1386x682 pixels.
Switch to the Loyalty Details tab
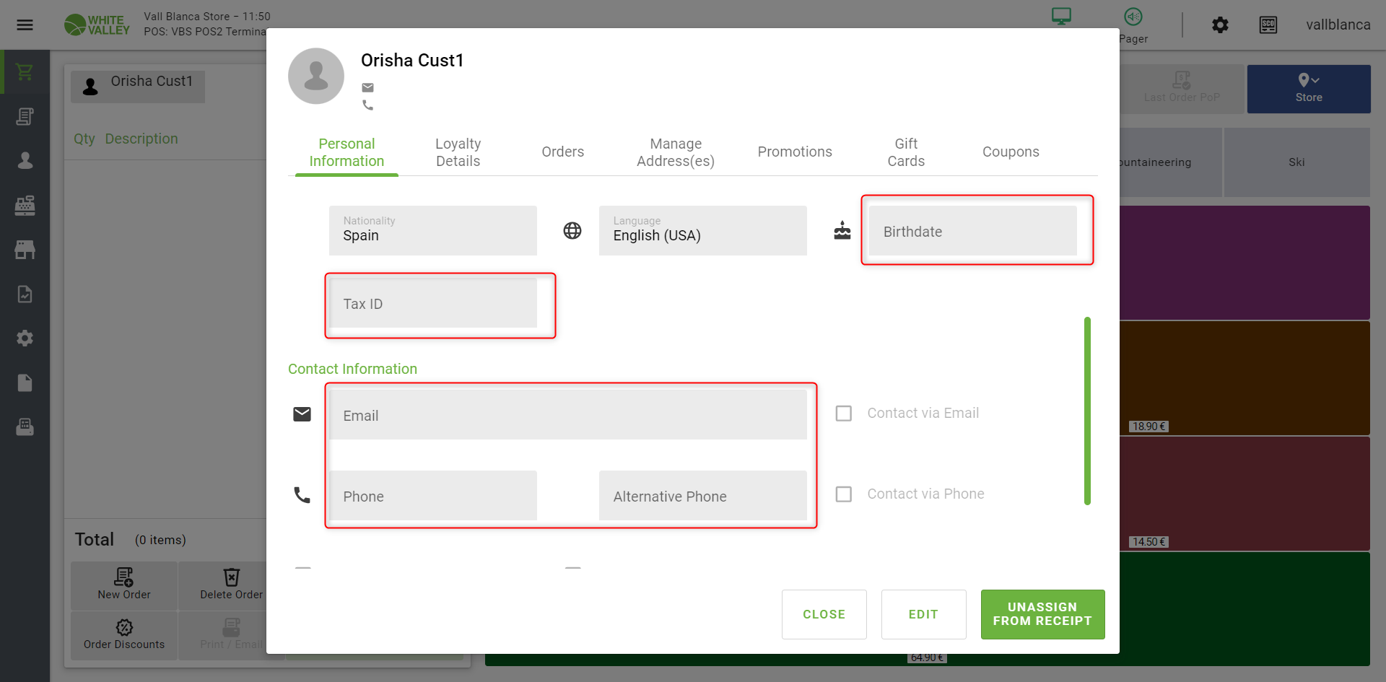click(x=458, y=152)
